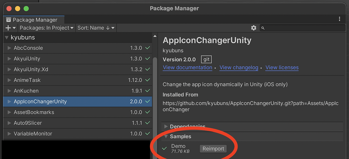Click the git tag badge
Screen dimensions: 349x159
[206, 59]
